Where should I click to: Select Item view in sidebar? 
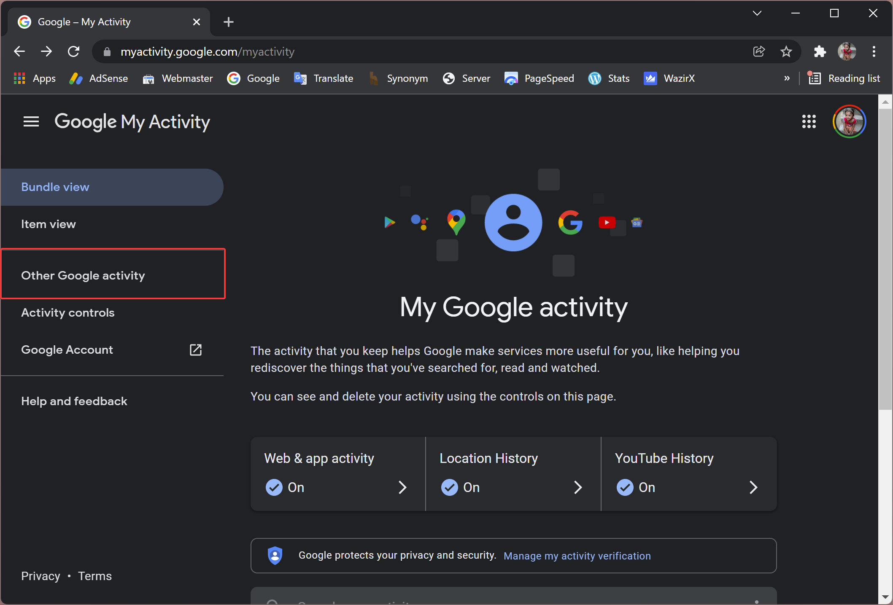pos(112,224)
